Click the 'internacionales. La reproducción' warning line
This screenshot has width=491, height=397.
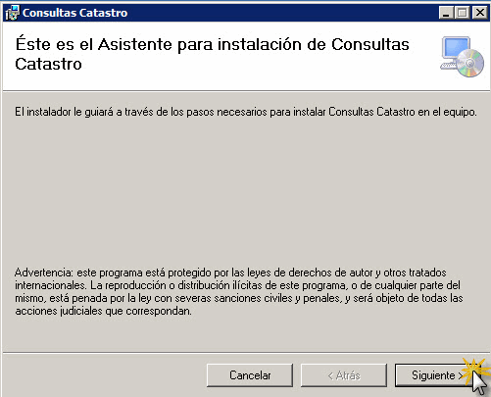click(x=237, y=285)
